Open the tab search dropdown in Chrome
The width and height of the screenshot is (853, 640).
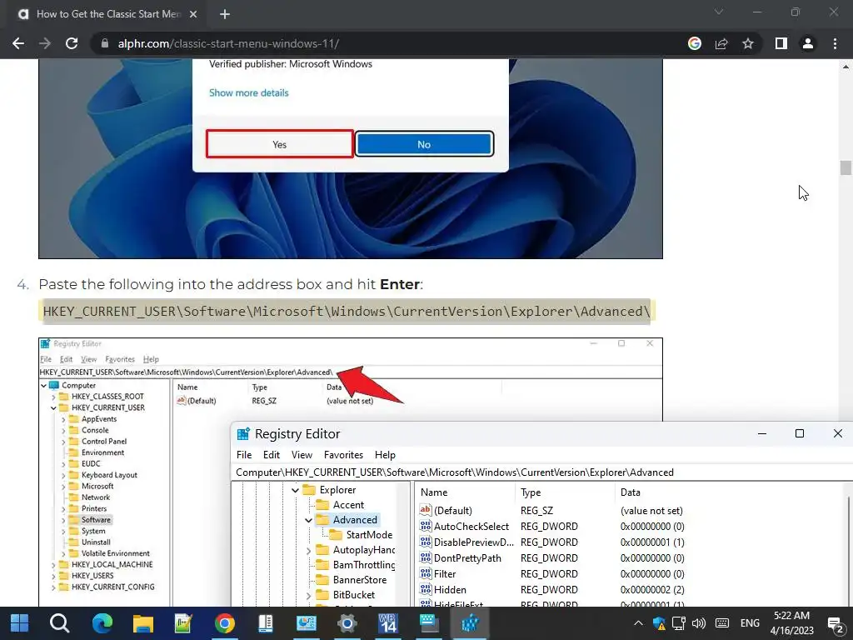[719, 12]
